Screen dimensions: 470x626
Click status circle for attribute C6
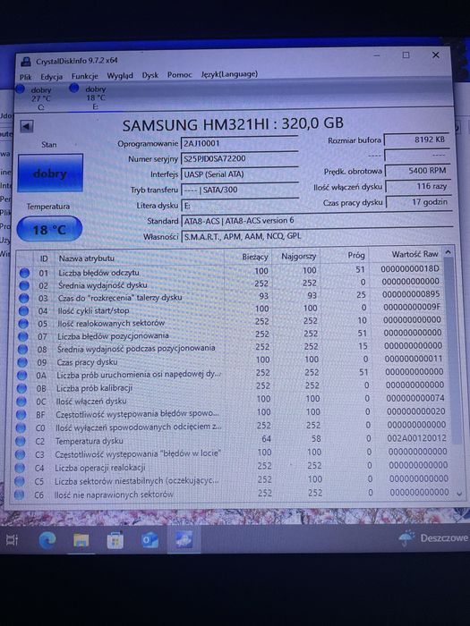click(19, 495)
